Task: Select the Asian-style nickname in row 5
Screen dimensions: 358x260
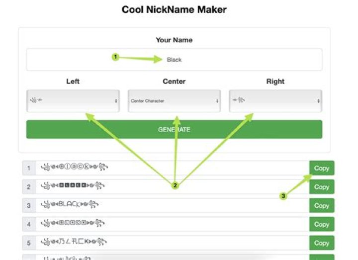Action: (74, 242)
